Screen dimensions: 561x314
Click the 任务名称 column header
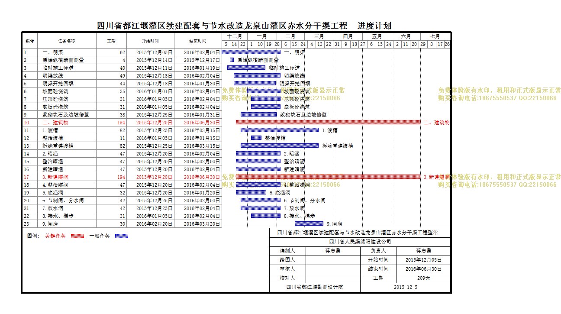point(67,41)
